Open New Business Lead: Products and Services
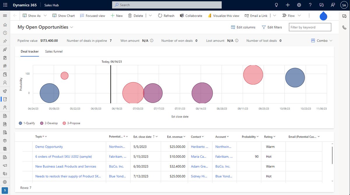 pyautogui.click(x=66, y=167)
